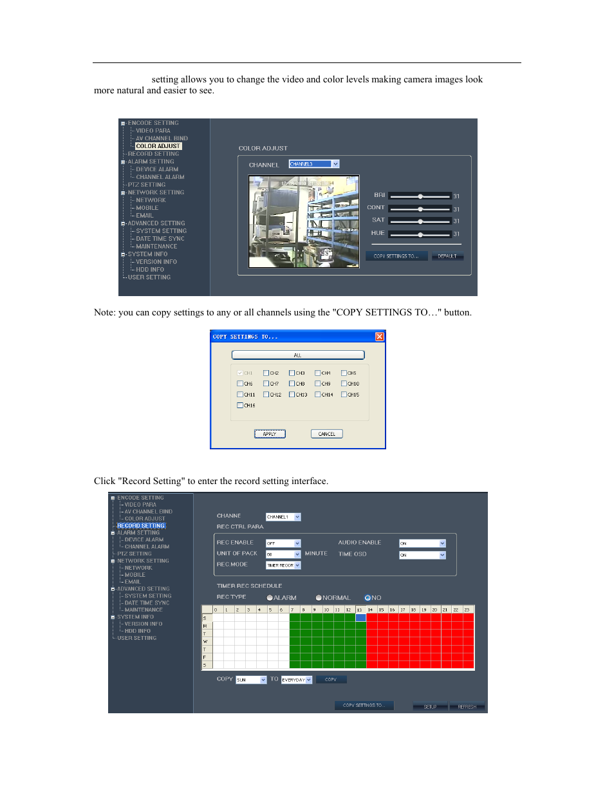Click the BRI brightness slider
Viewport: 614px width, 795px height.
[420, 196]
